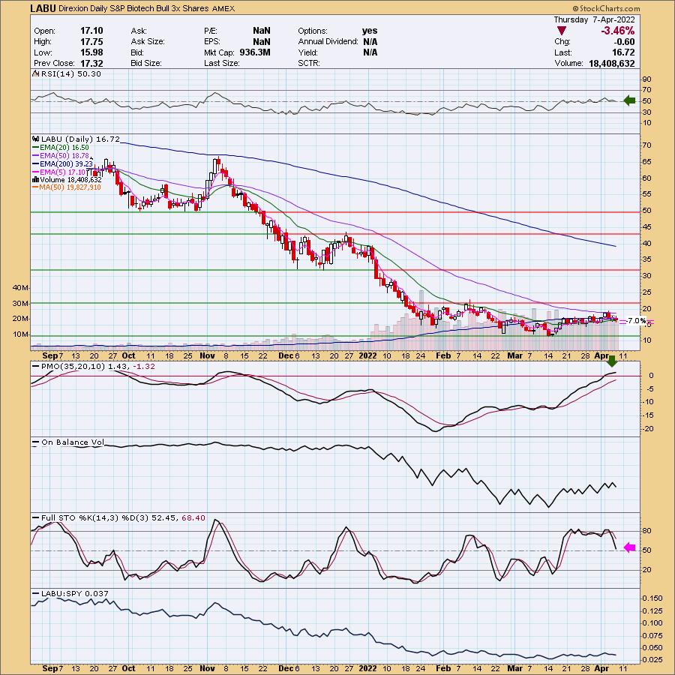Click the Last Size label
The height and width of the screenshot is (675, 675).
[x=222, y=63]
